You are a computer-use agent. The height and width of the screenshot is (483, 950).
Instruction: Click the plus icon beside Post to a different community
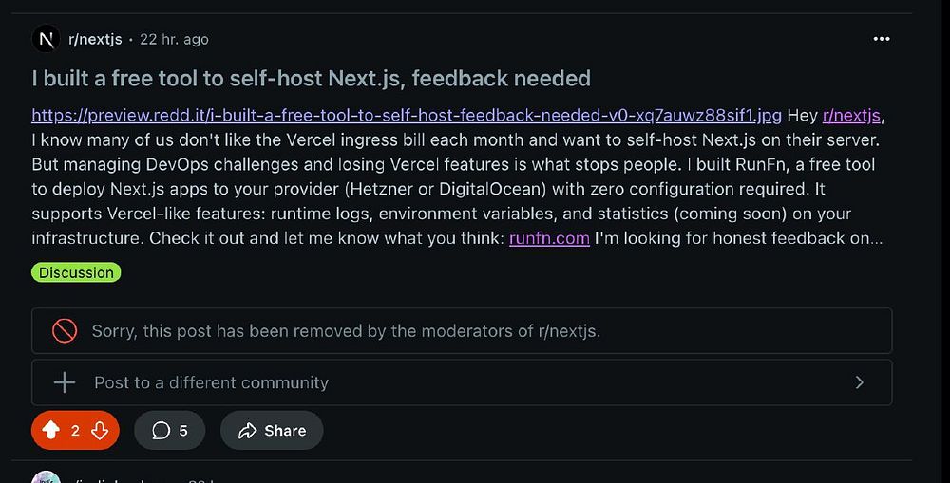click(65, 382)
